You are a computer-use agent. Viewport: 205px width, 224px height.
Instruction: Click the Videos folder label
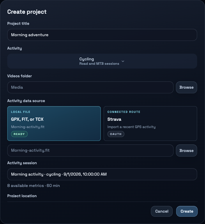point(20,76)
